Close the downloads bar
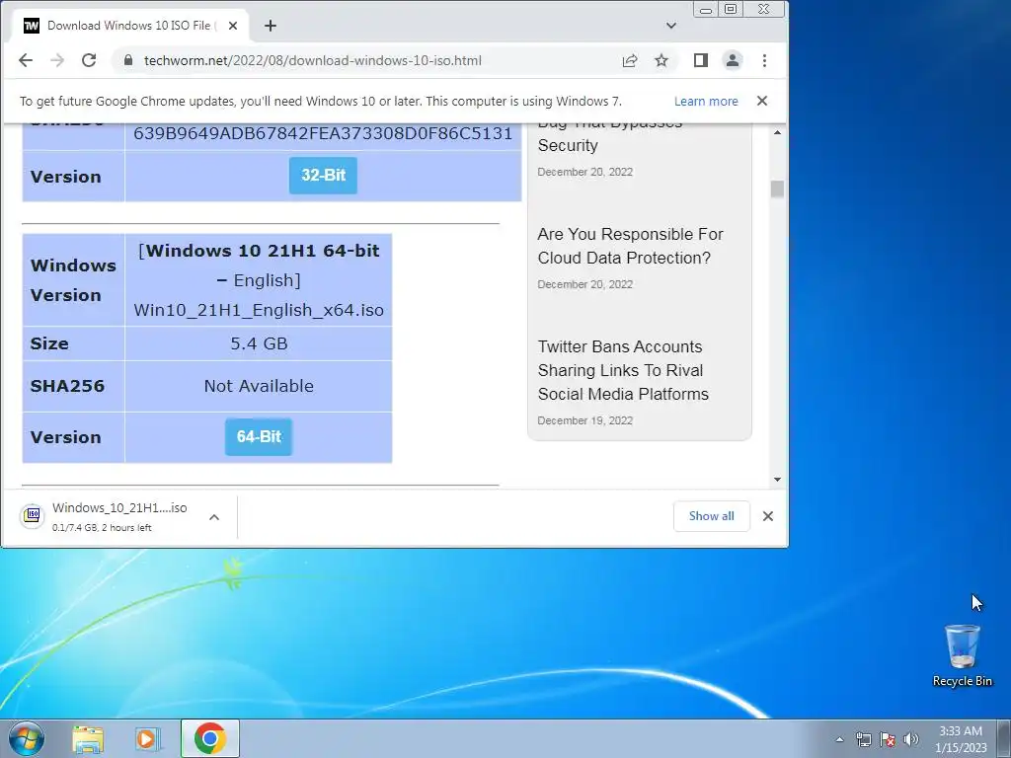The width and height of the screenshot is (1011, 758). (768, 516)
